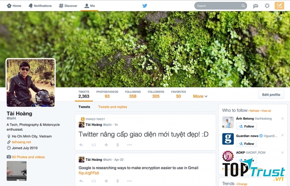Image resolution: width=290 pixels, height=186 pixels.
Task: View the Followers list of 305
Action: (156, 94)
